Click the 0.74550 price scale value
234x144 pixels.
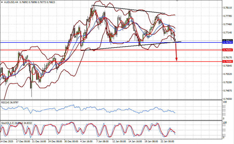click(x=227, y=99)
